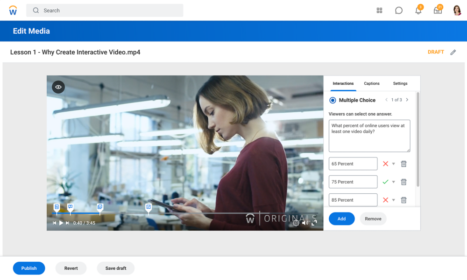Enter fullscreen video mode
This screenshot has height=280, width=467.
pos(314,223)
